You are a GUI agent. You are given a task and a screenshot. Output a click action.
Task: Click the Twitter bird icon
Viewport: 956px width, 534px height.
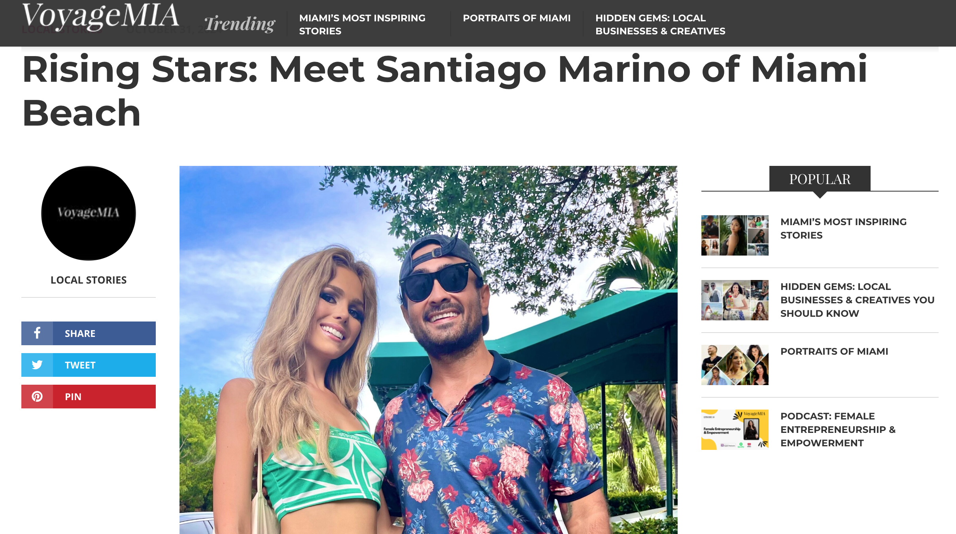pyautogui.click(x=37, y=365)
